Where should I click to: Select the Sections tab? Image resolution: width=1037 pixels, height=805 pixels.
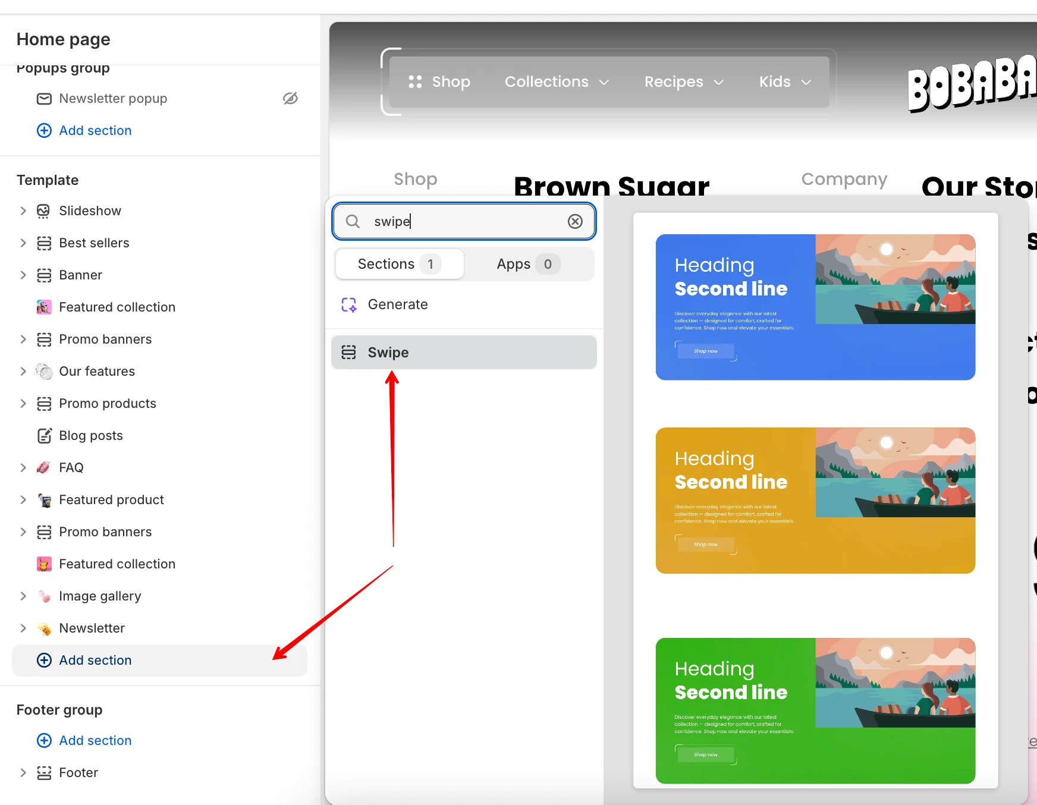tap(400, 264)
